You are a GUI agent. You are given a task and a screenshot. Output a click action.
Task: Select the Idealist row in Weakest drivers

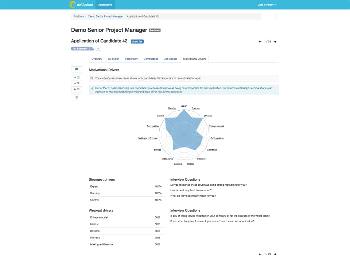point(127,224)
